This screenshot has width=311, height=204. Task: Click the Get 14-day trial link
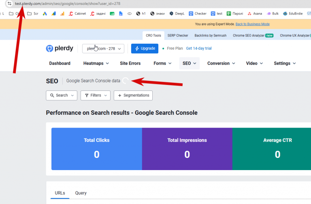pos(199,48)
